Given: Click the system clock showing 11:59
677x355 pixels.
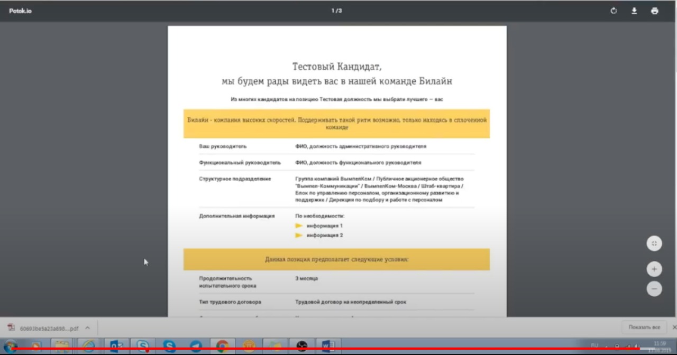Looking at the screenshot, I should [660, 343].
